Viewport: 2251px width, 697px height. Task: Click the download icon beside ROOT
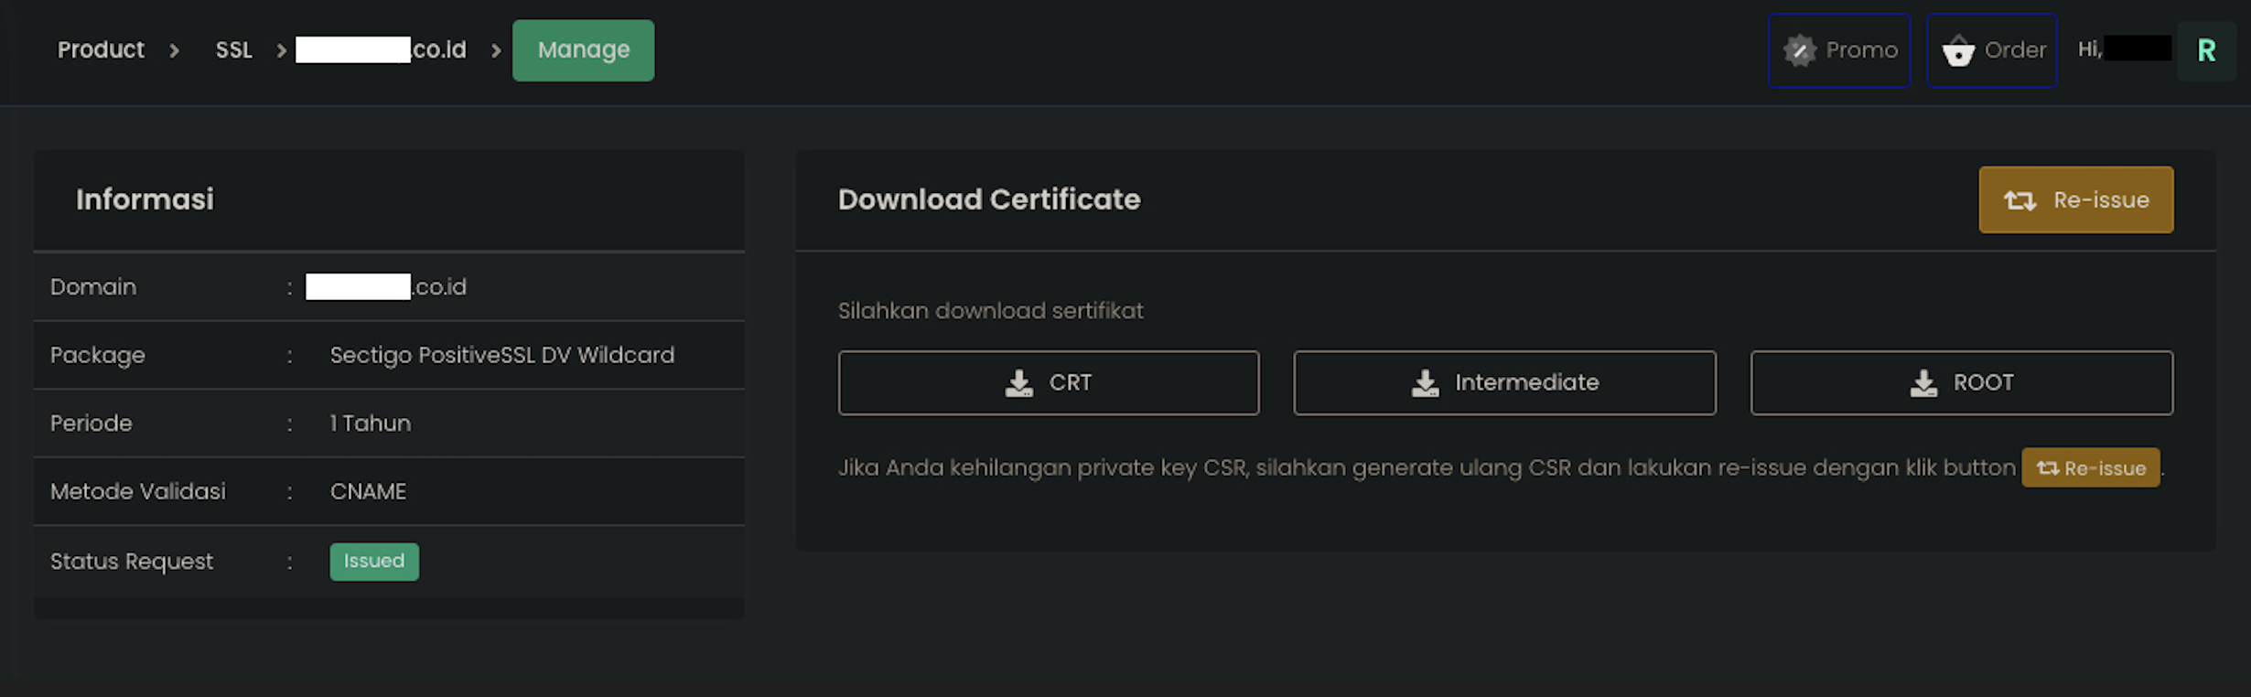[1923, 382]
